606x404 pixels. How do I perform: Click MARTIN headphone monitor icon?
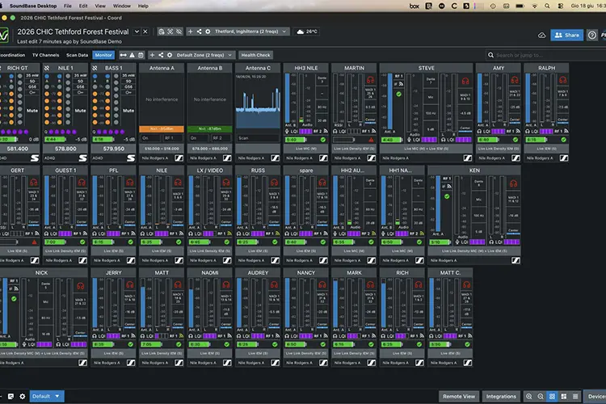pos(370,81)
